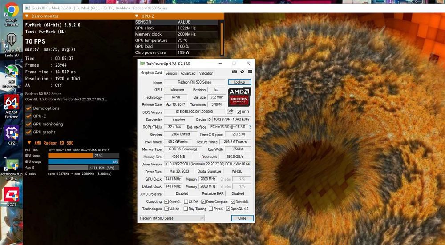Click GPU load 100 % row
Screen dimensions: 445x245
[x=176, y=46]
